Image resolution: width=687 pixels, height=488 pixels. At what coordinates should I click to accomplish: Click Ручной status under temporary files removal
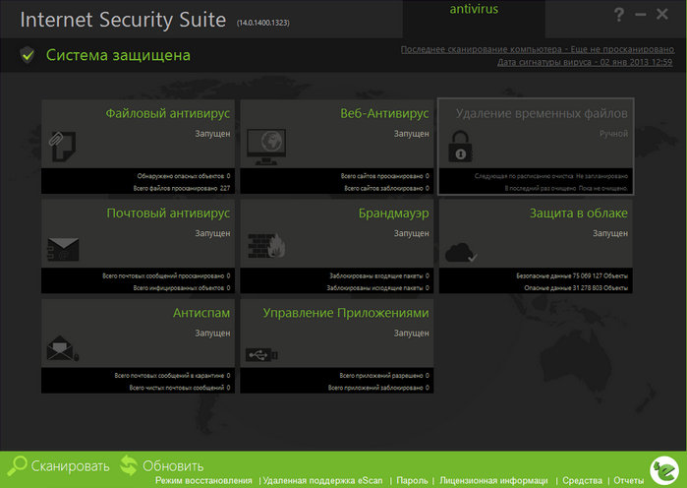(613, 134)
